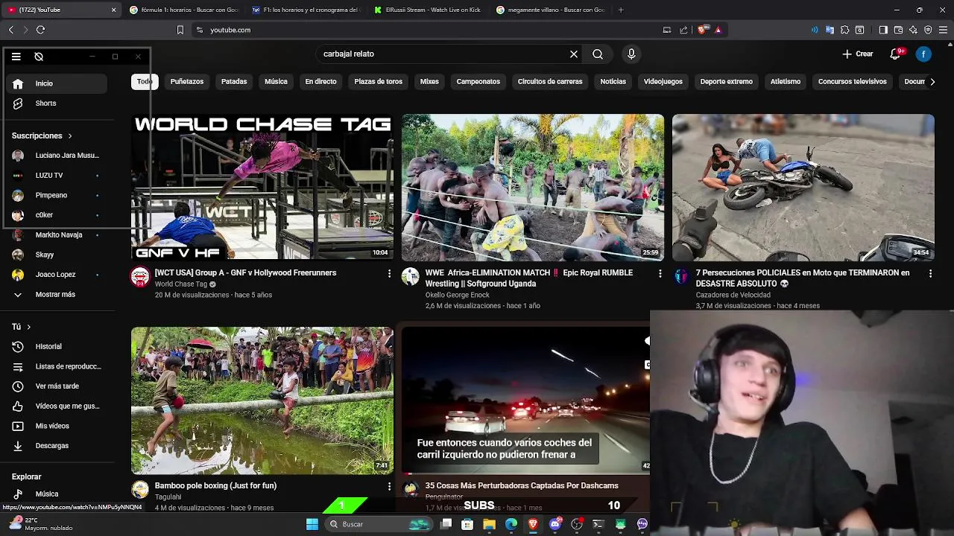Click the magnifier search button
Image resolution: width=954 pixels, height=536 pixels.
598,54
